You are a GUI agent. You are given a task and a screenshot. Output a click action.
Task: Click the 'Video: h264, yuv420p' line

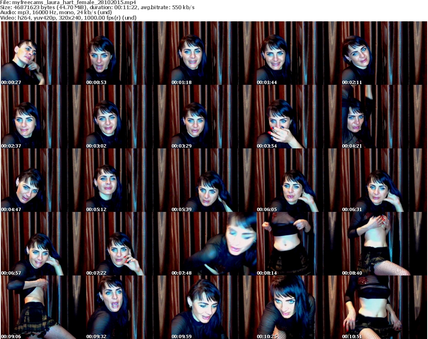click(x=68, y=18)
